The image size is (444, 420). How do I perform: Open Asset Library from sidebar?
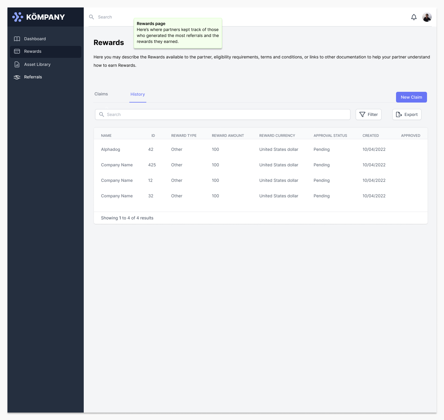(x=37, y=65)
